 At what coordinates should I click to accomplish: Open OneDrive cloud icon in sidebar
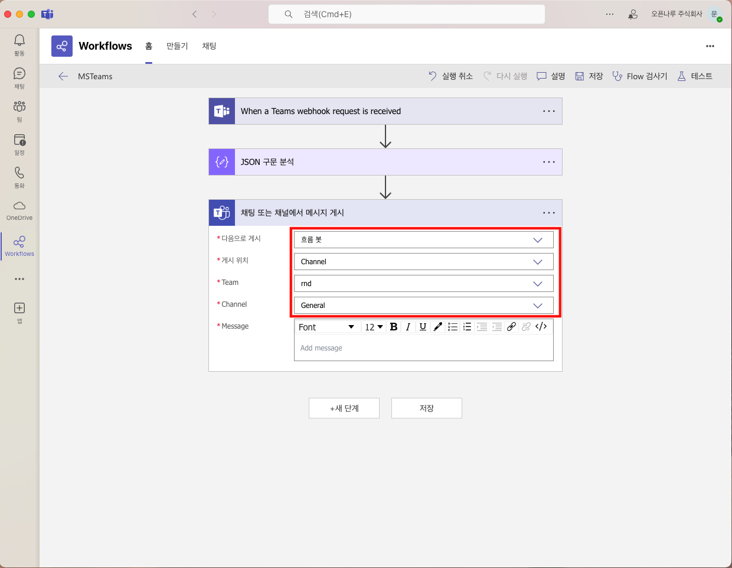click(x=19, y=206)
